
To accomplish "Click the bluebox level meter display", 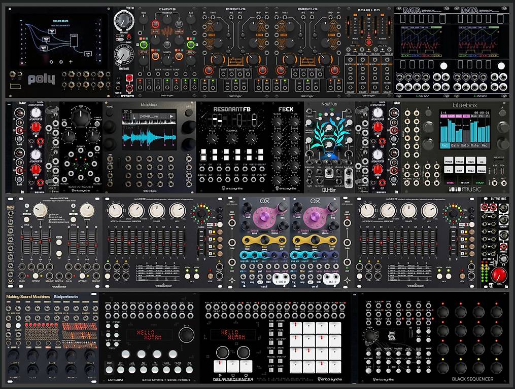I will point(464,129).
